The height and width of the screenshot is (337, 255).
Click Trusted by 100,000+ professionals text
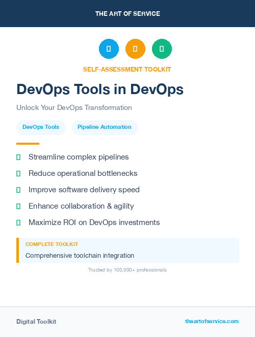tap(127, 269)
